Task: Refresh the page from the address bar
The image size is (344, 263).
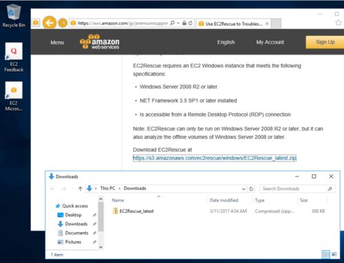Action: pos(191,23)
